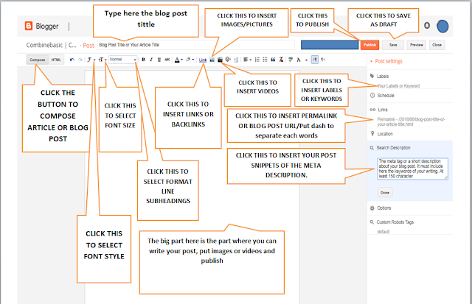
Task: Open the text color picker
Action: coord(178,60)
